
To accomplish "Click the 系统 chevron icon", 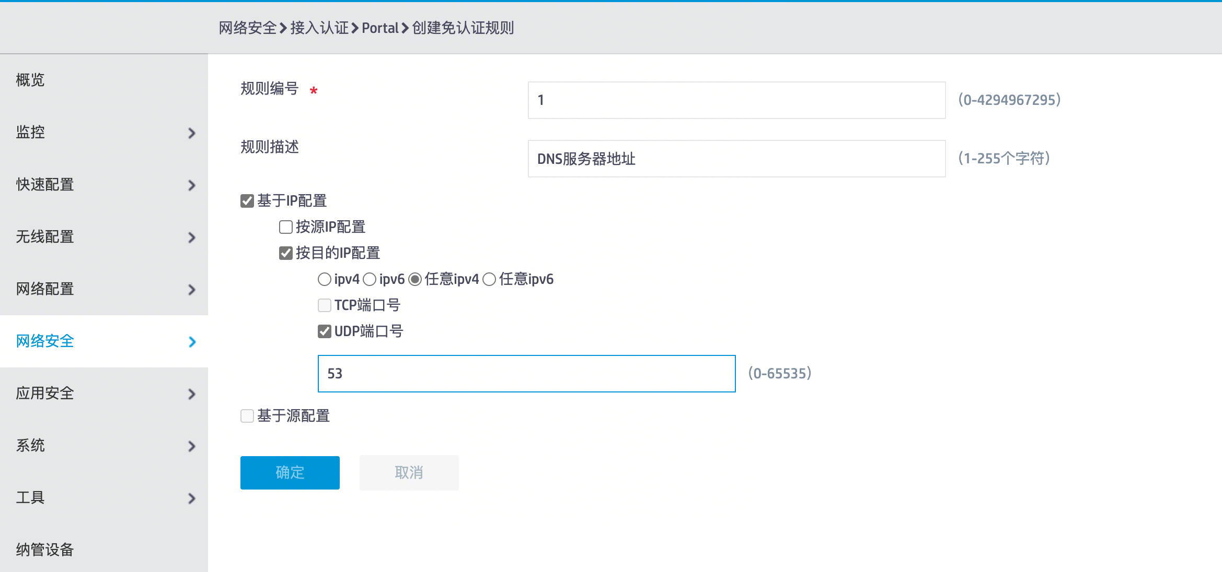I will pyautogui.click(x=192, y=446).
